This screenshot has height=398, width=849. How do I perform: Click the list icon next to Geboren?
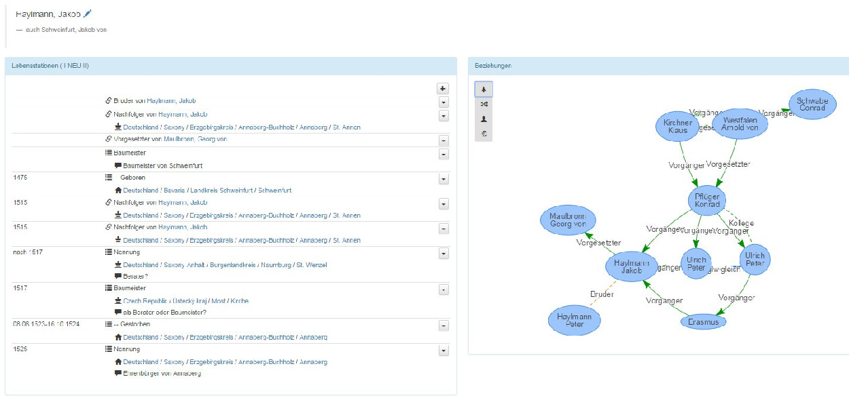coord(108,178)
